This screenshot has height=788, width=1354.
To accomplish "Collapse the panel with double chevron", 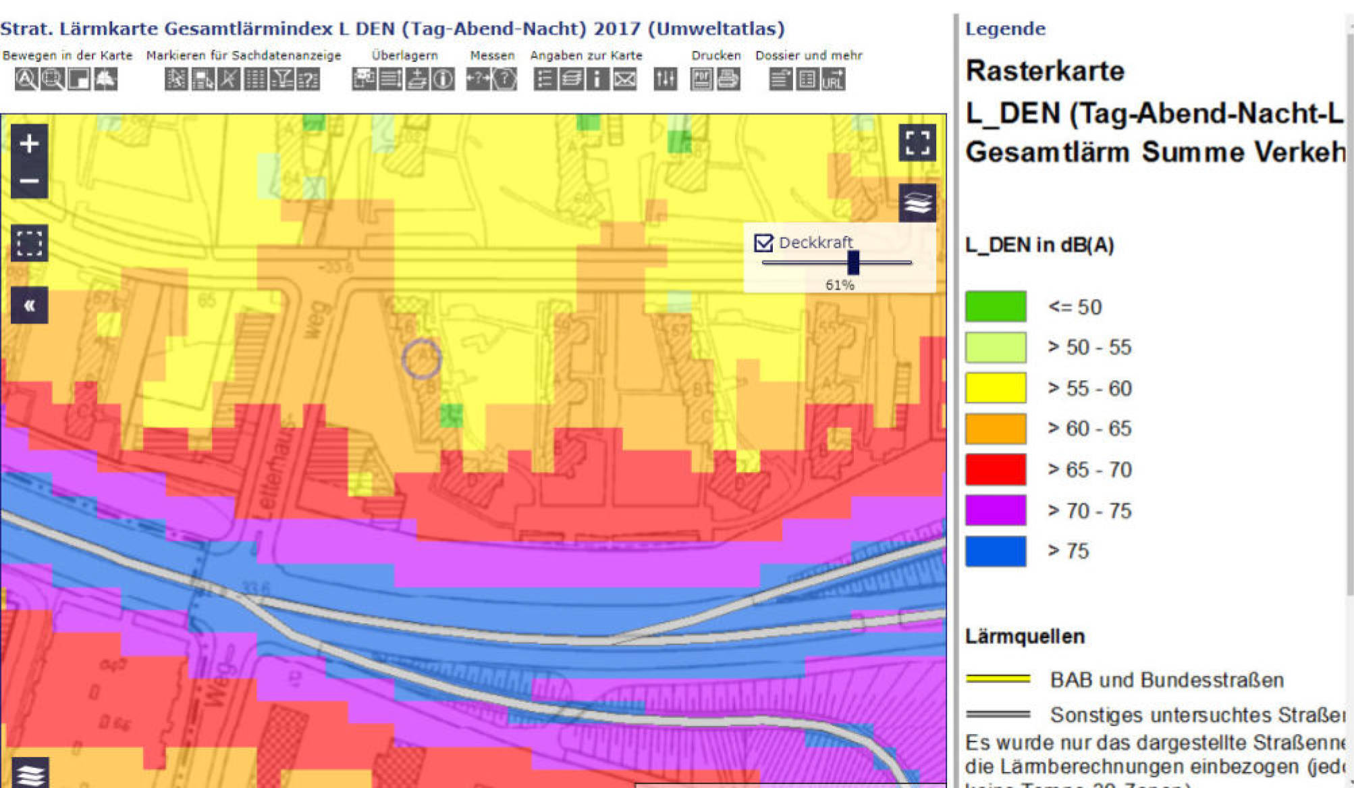I will [x=29, y=306].
